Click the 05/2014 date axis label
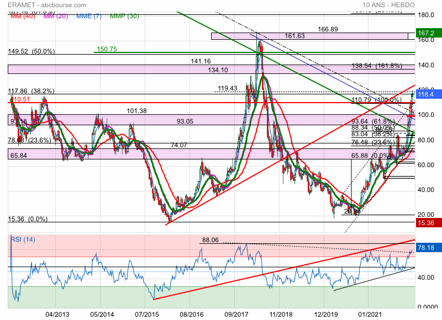Image resolution: width=442 pixels, height=320 pixels. click(x=102, y=314)
